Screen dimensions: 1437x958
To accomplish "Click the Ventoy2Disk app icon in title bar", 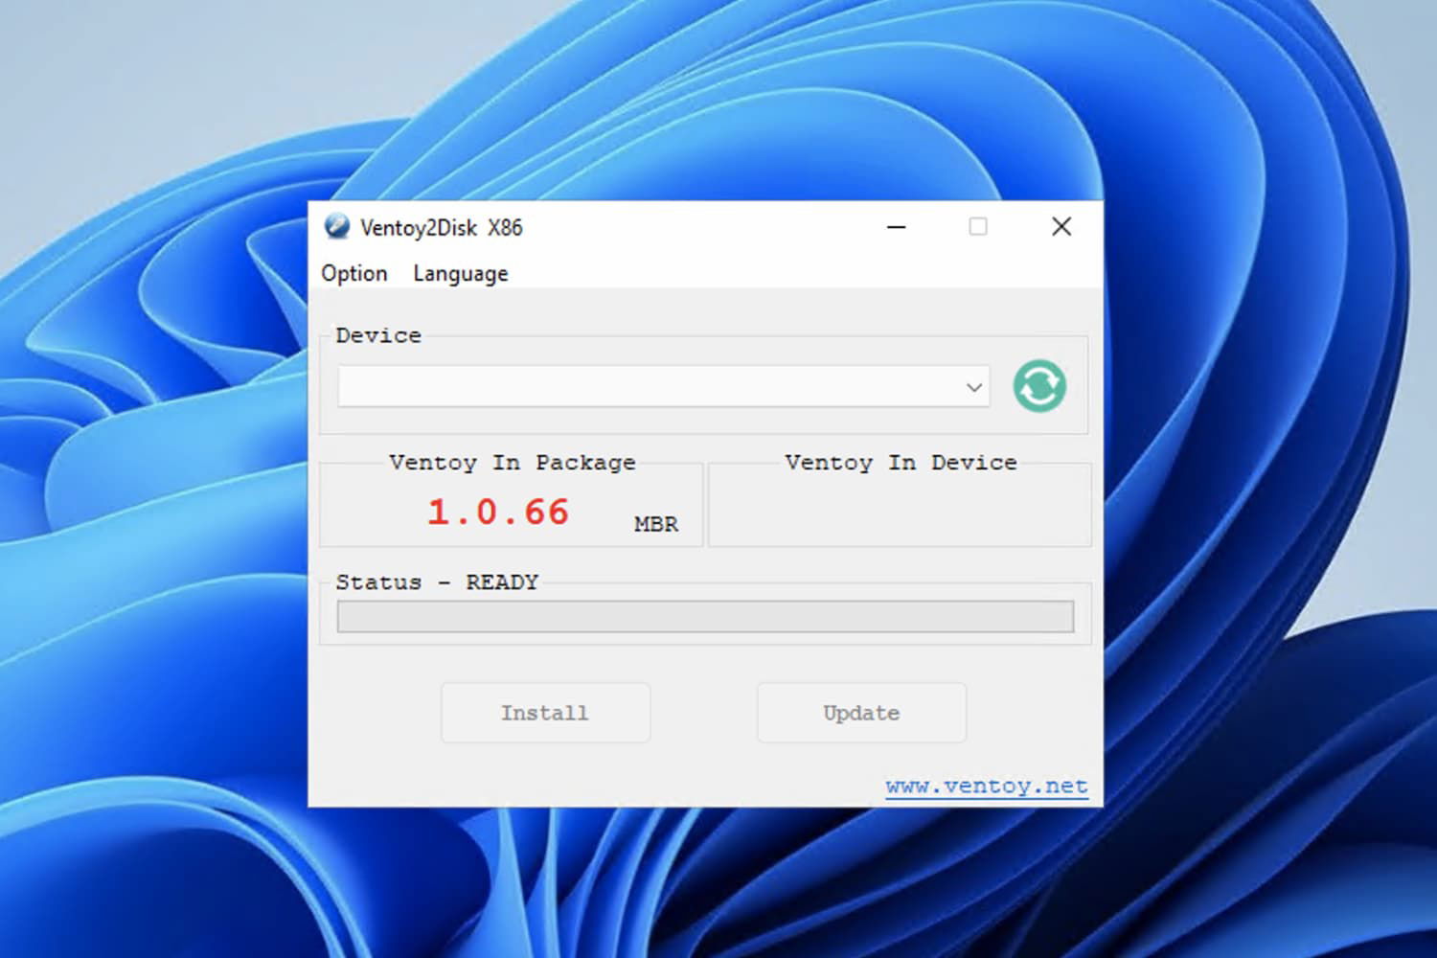I will tap(336, 226).
